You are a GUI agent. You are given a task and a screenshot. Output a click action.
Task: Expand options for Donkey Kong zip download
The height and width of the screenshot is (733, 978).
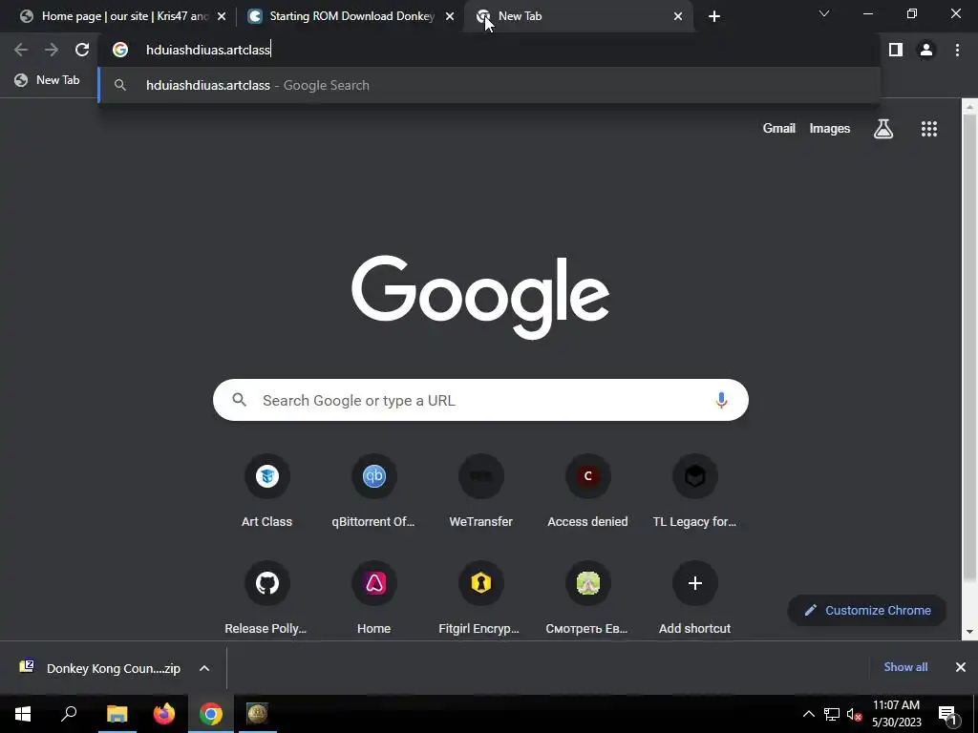point(204,668)
